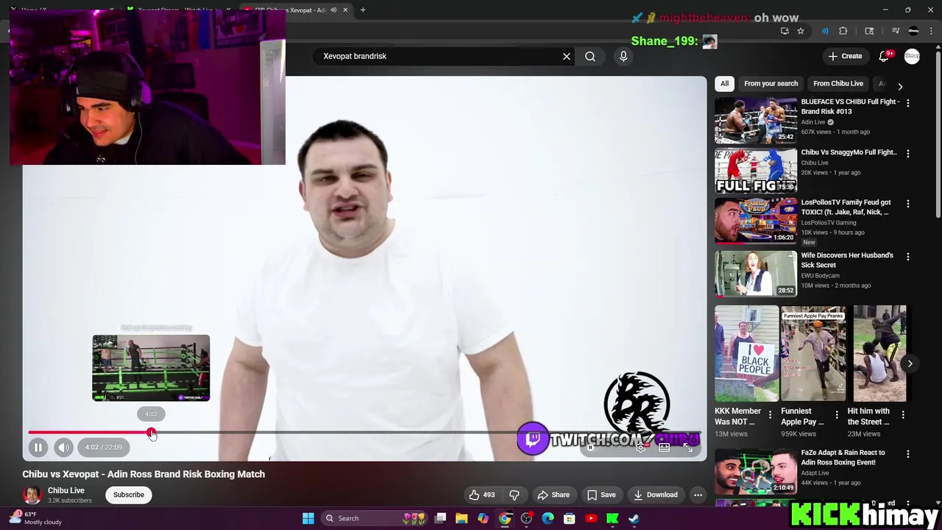Toggle theater mode in the player
The width and height of the screenshot is (942, 530).
664,447
